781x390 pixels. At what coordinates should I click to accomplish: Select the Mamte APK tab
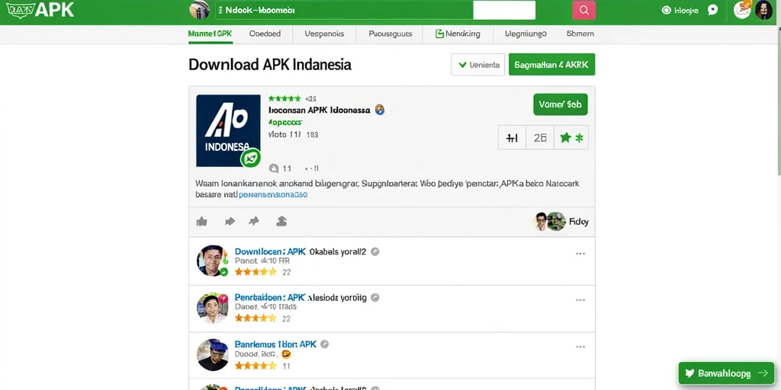[x=211, y=34]
